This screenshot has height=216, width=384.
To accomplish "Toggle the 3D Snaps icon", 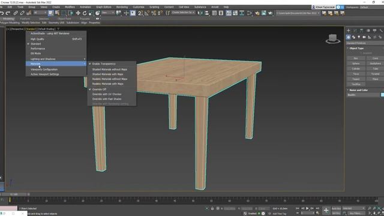I will 140,13.
